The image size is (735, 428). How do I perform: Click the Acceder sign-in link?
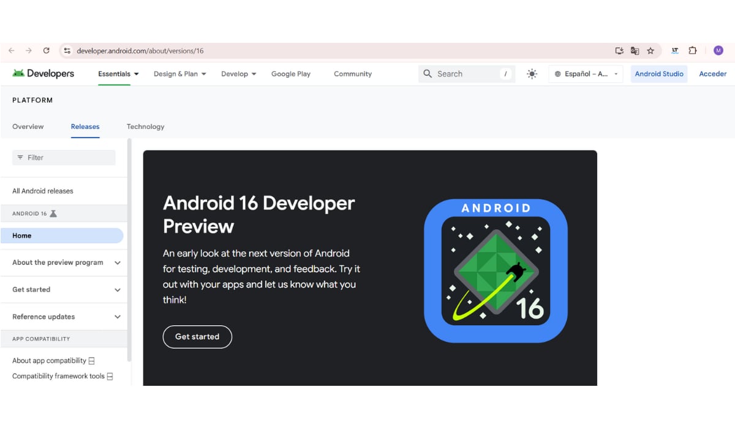point(713,74)
